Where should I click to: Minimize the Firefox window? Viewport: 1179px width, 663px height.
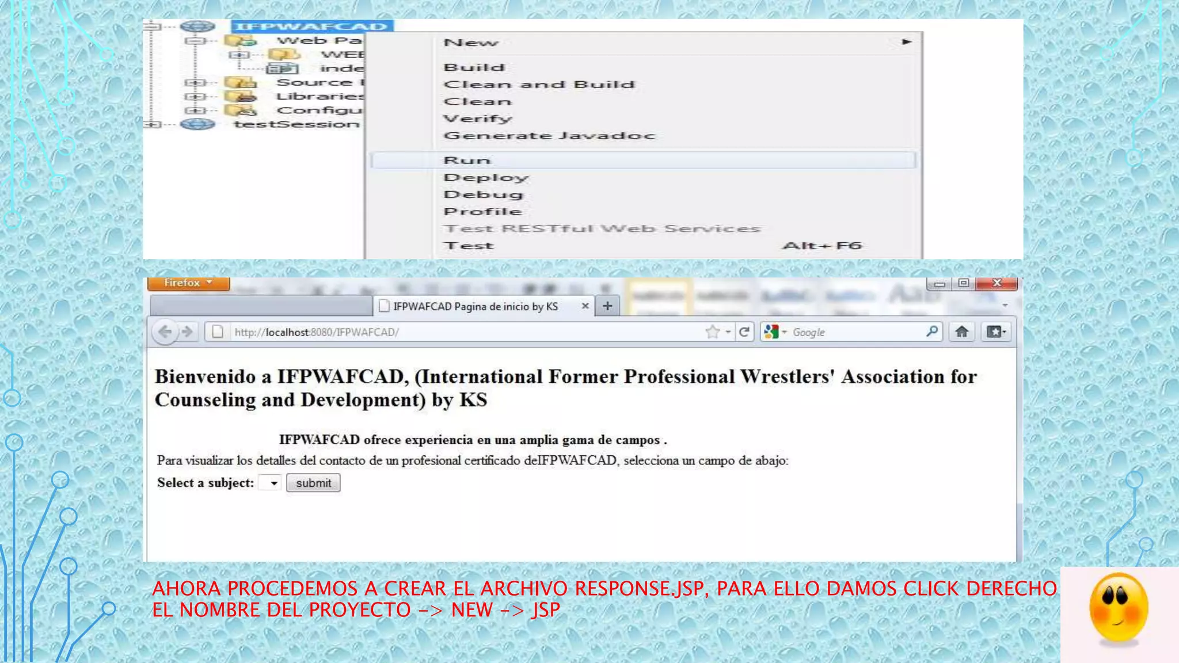pyautogui.click(x=940, y=283)
